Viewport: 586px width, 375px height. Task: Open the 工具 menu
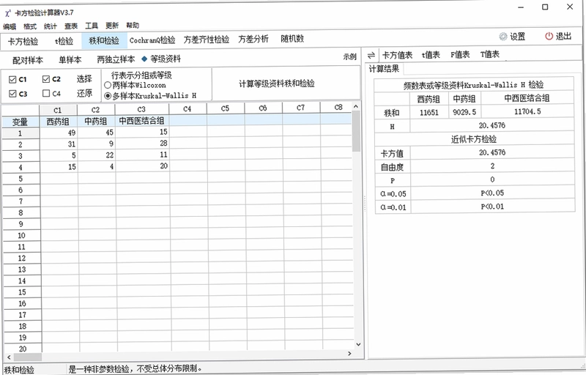pyautogui.click(x=91, y=26)
